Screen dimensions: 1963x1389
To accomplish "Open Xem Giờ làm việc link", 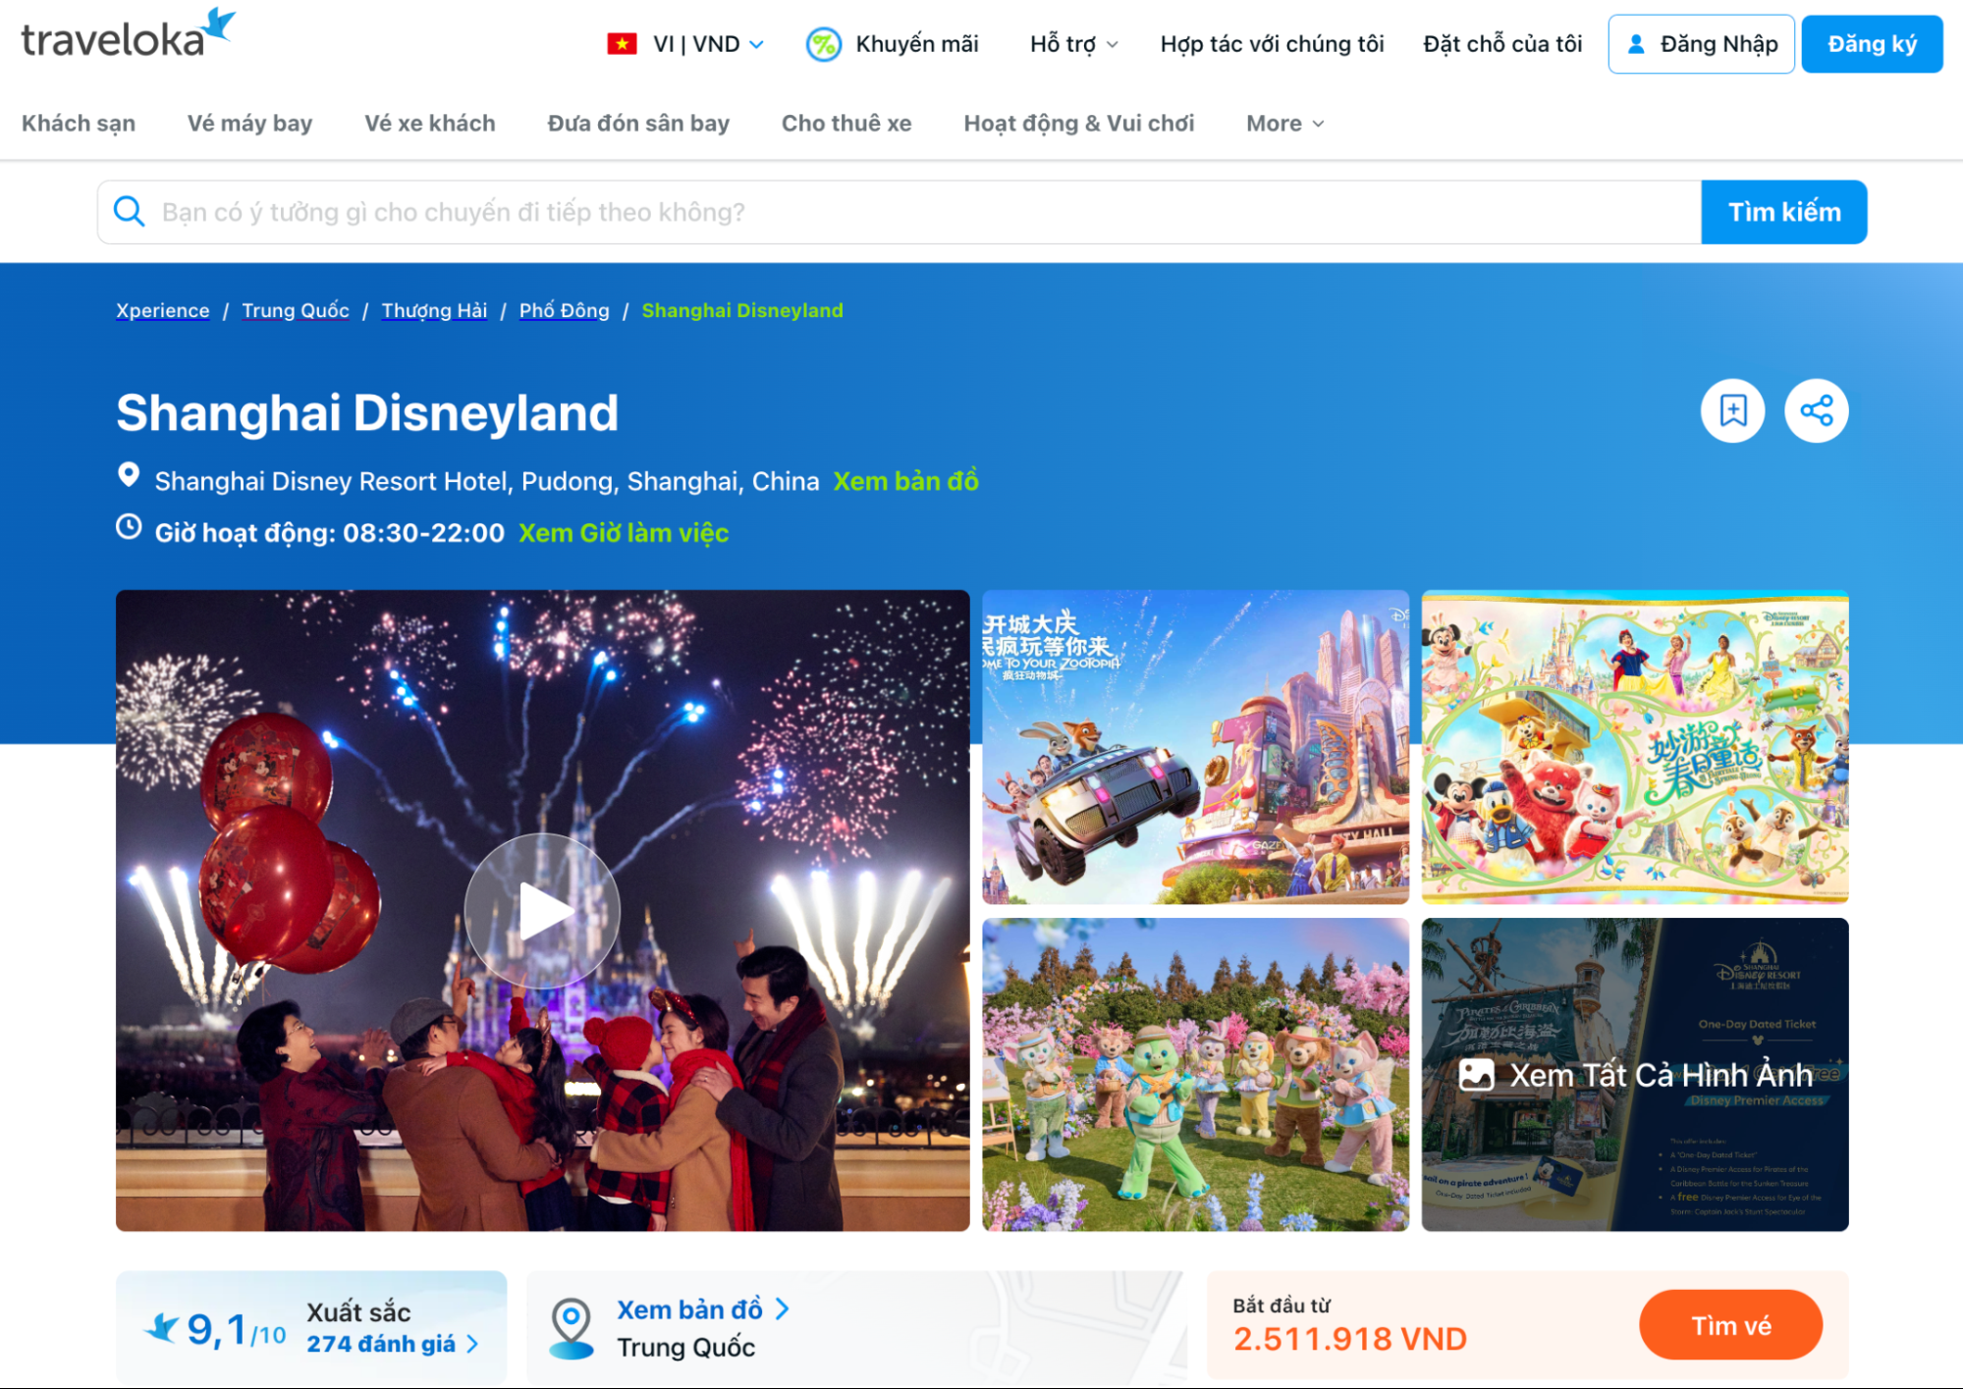I will point(624,532).
